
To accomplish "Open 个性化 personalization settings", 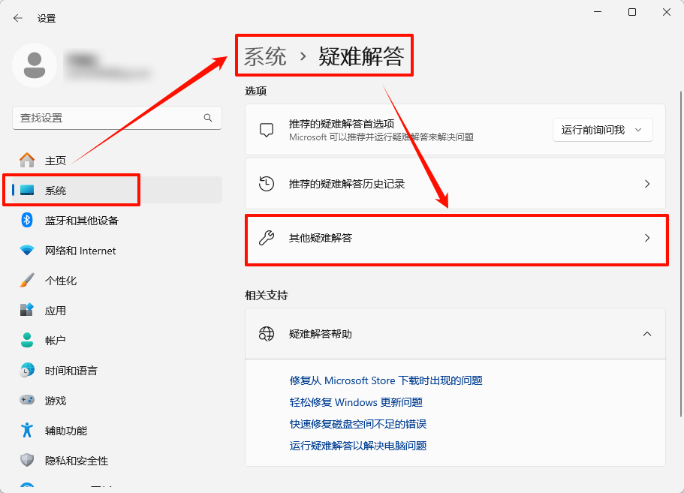I will click(60, 281).
